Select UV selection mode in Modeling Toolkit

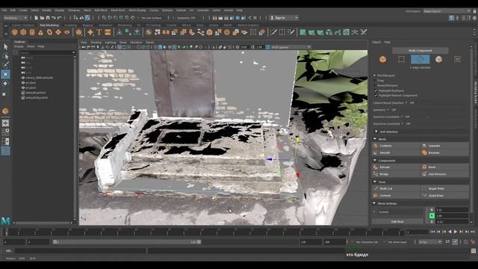click(457, 59)
